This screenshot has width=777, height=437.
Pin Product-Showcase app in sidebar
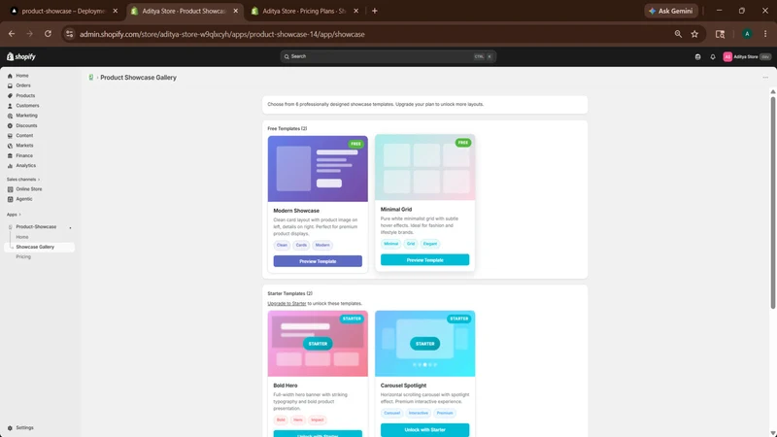(70, 227)
